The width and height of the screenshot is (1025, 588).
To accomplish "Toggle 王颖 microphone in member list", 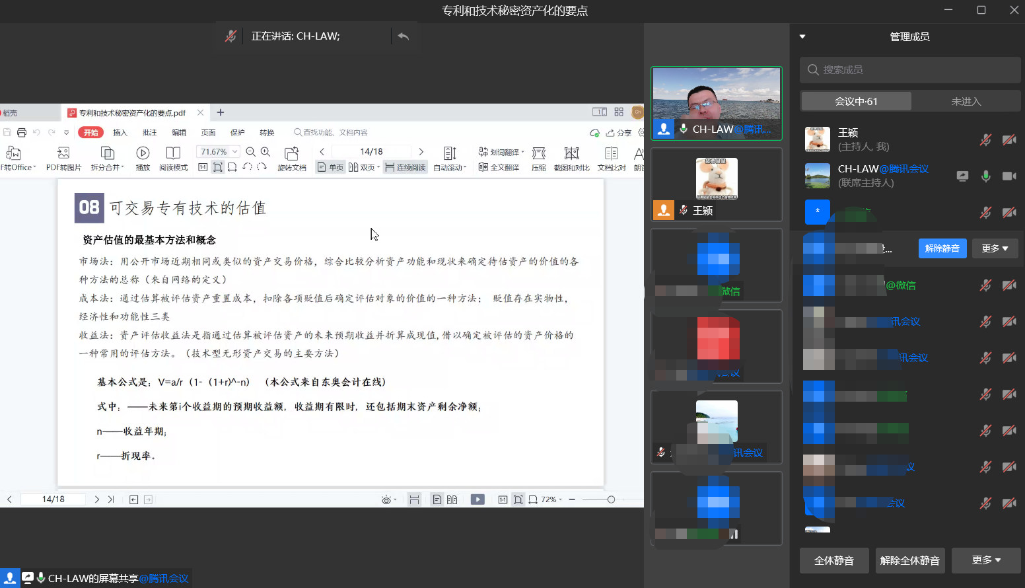I will click(x=985, y=139).
